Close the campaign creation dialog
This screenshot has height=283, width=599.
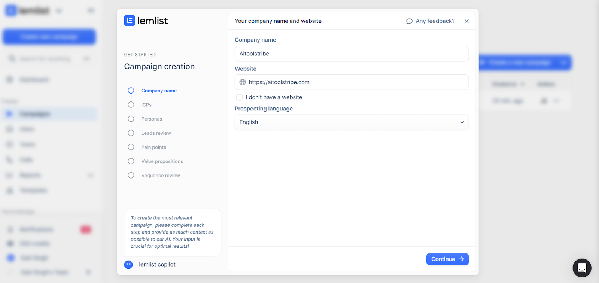tap(466, 21)
